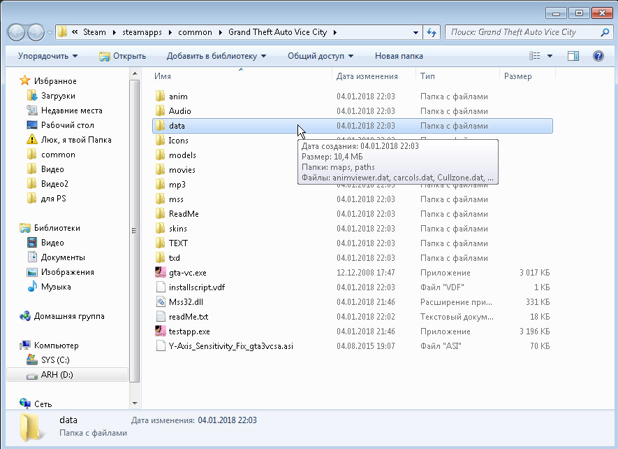
Task: Click the magnifier search icon
Action: [x=605, y=32]
